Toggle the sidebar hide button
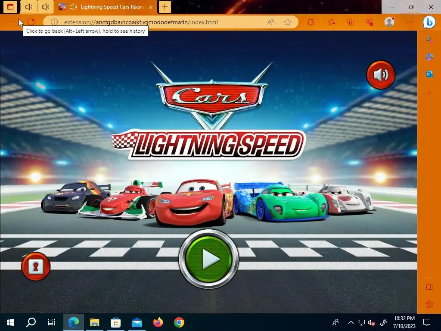Screen dimensions: 441x331 [429, 287]
